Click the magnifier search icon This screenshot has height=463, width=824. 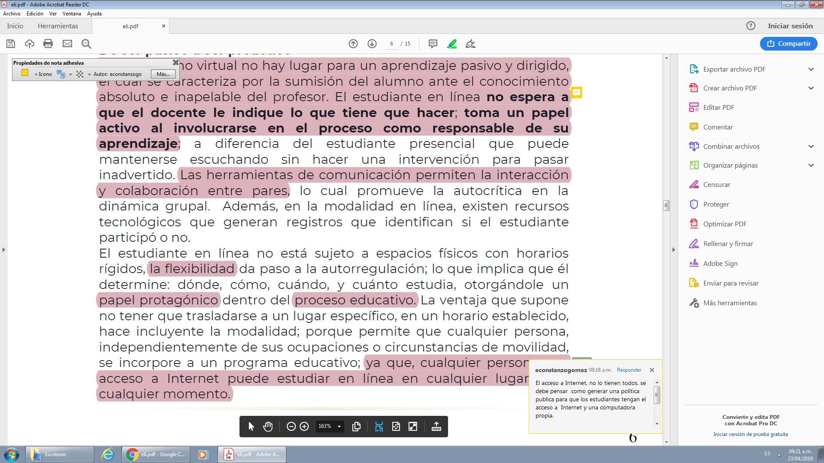pos(86,44)
